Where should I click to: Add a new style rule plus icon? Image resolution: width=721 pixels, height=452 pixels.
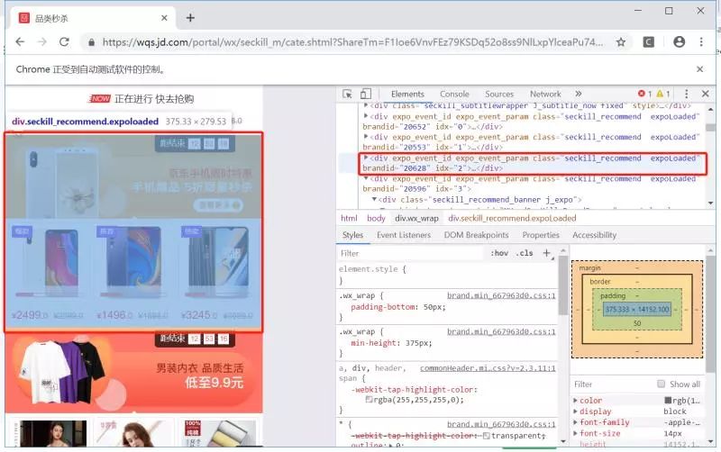click(546, 253)
